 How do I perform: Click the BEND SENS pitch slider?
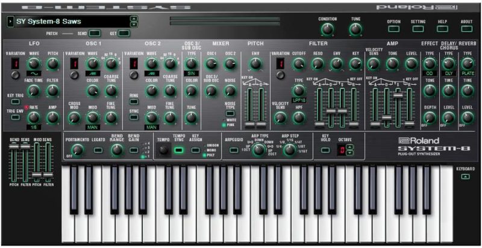point(13,147)
